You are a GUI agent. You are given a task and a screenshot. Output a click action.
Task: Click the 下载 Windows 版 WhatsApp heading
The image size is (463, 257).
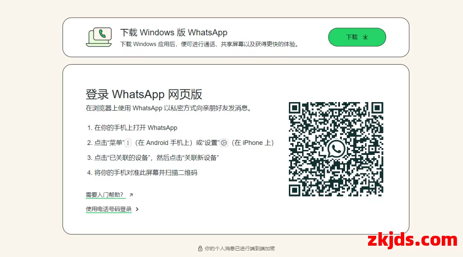pos(174,33)
